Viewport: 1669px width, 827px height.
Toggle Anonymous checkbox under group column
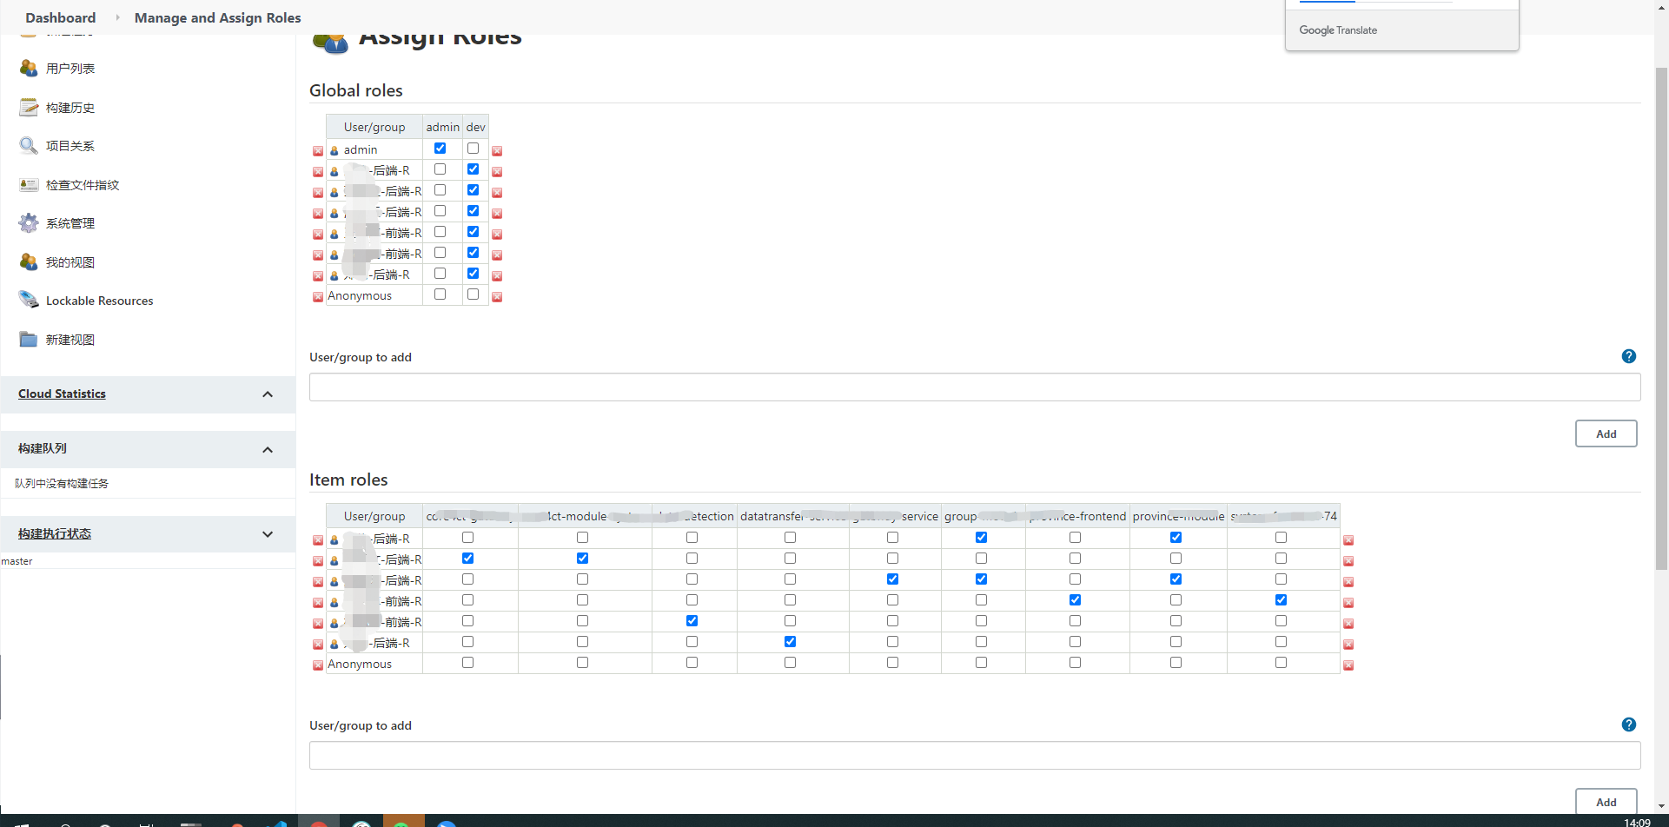point(982,663)
